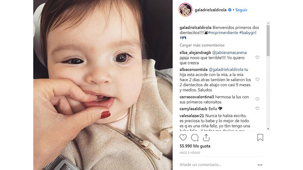Share the post via upload arrow icon

click(x=206, y=138)
